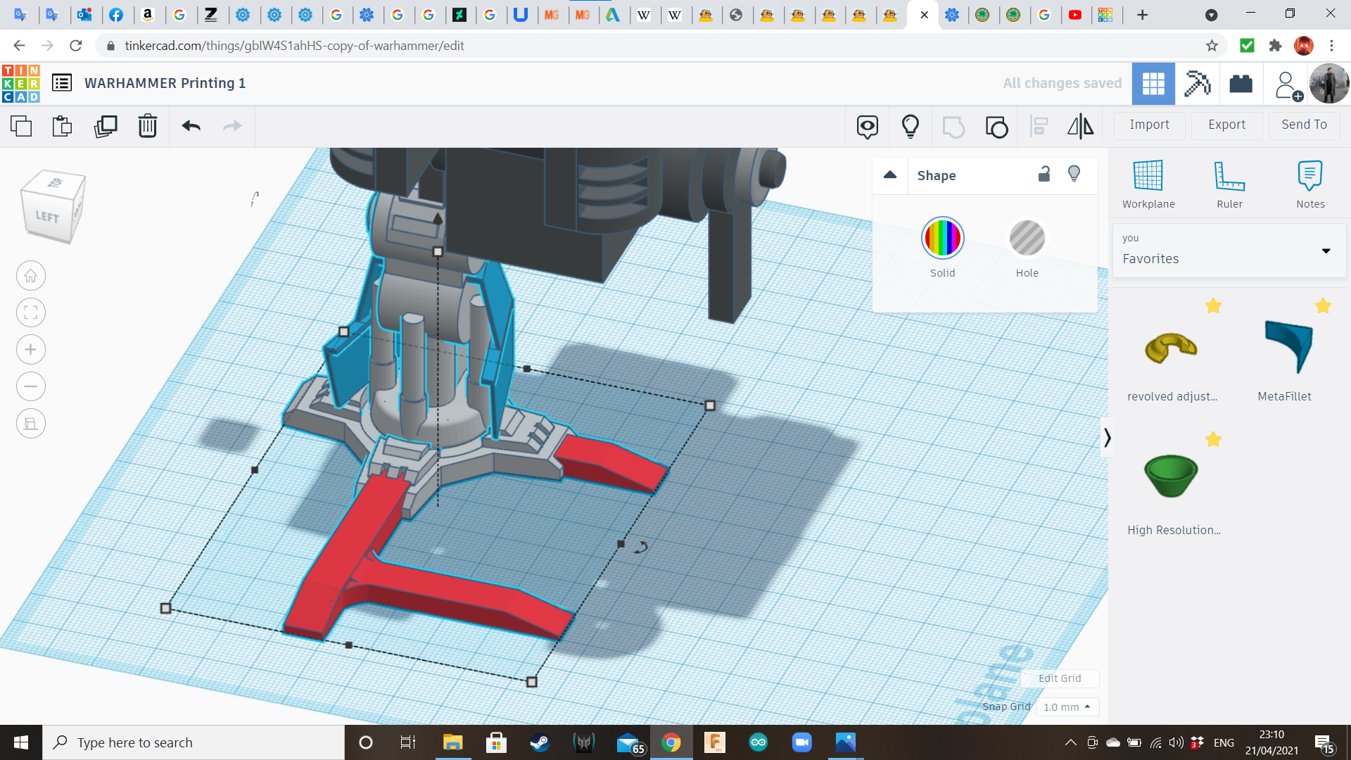Click the Copy icon in toolbar
The image size is (1351, 760).
click(21, 126)
